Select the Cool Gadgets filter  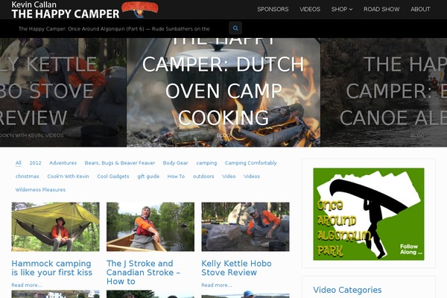point(113,177)
